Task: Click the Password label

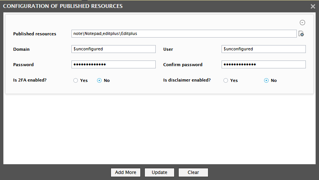Action: pyautogui.click(x=23, y=65)
